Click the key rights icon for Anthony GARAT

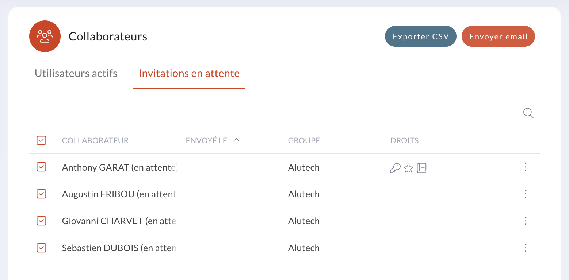(x=395, y=168)
